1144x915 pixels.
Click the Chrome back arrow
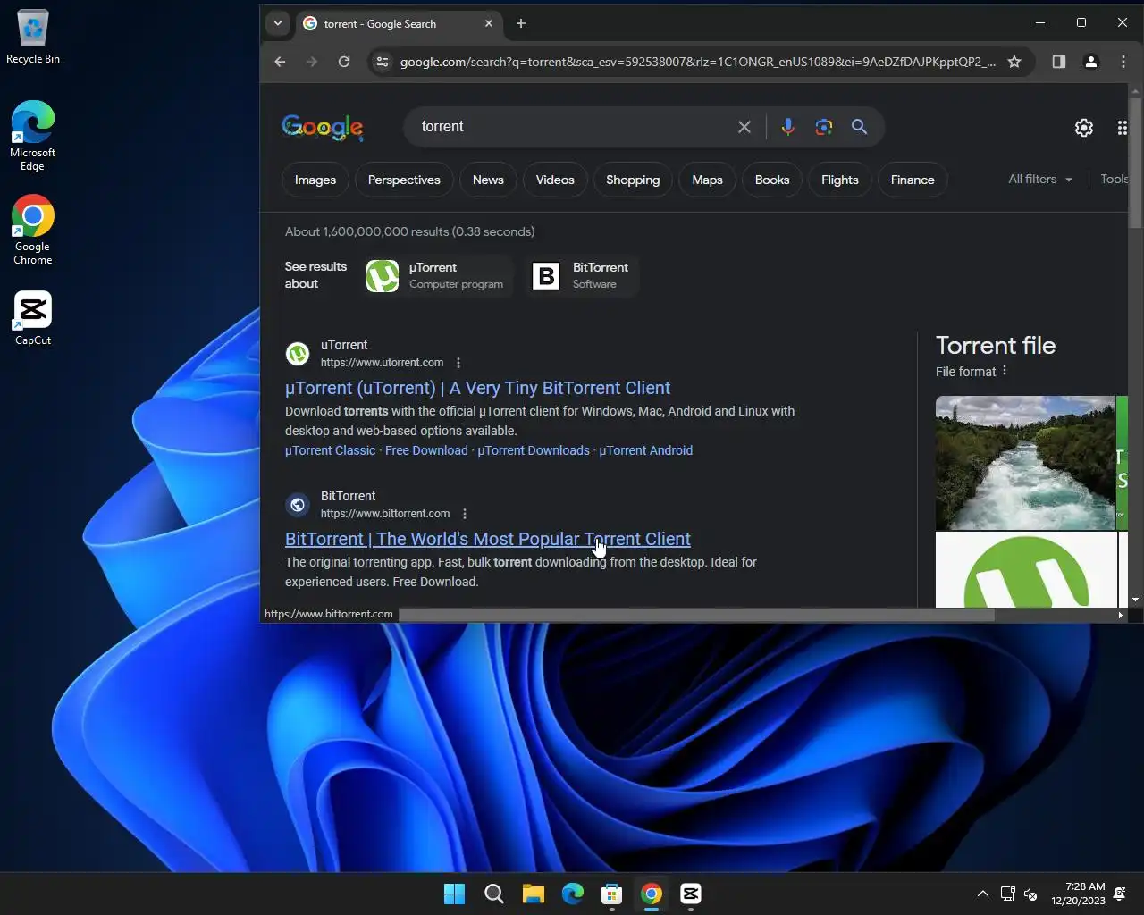pyautogui.click(x=280, y=62)
